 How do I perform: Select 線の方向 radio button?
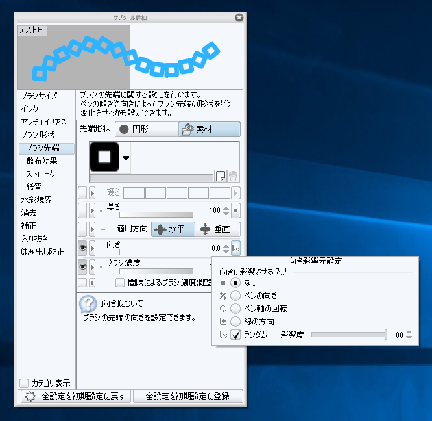click(x=235, y=322)
